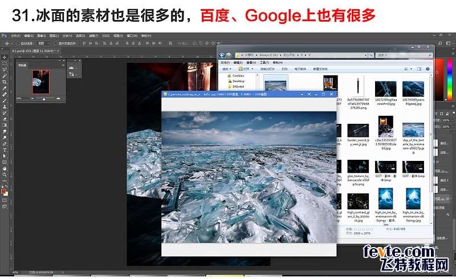Toggle Explorer preview pane icon
This screenshot has height=279, width=456.
pos(419,69)
